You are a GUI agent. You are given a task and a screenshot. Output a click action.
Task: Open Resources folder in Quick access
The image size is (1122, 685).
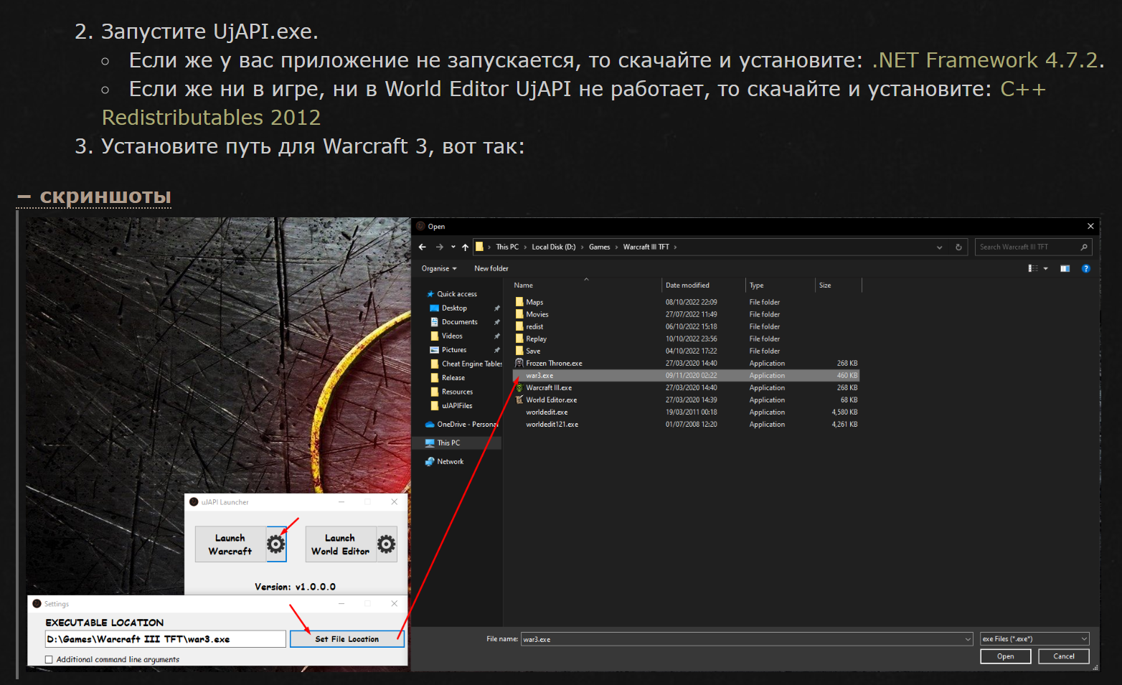coord(457,392)
